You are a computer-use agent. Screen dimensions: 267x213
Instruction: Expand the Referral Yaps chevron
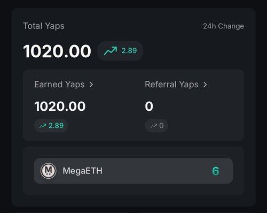[205, 85]
